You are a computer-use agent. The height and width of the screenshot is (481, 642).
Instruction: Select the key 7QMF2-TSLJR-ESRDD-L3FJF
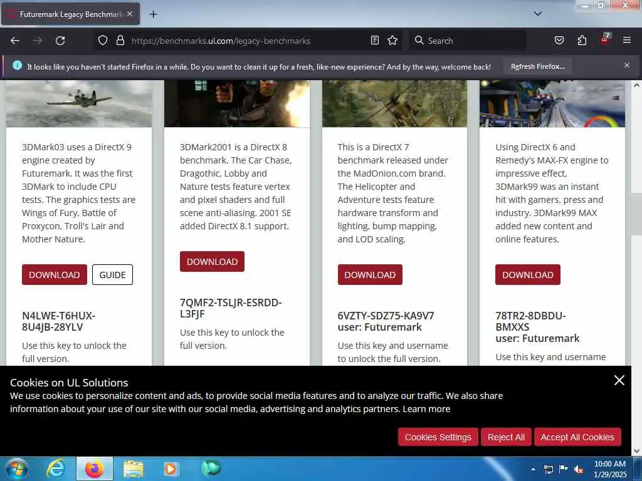coord(231,308)
